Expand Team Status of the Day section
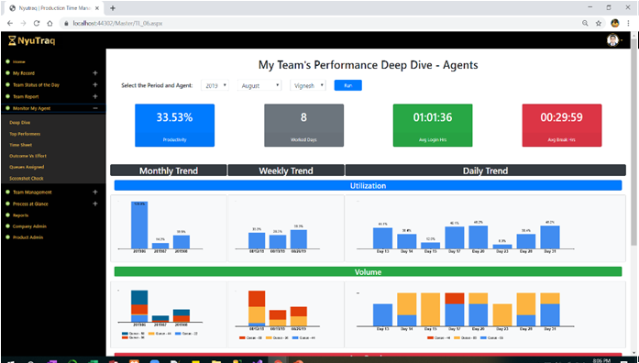 point(95,84)
